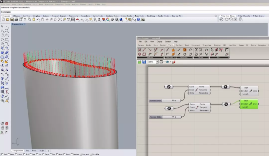Switch to the Surface tab in Grasshopper

tap(180, 45)
